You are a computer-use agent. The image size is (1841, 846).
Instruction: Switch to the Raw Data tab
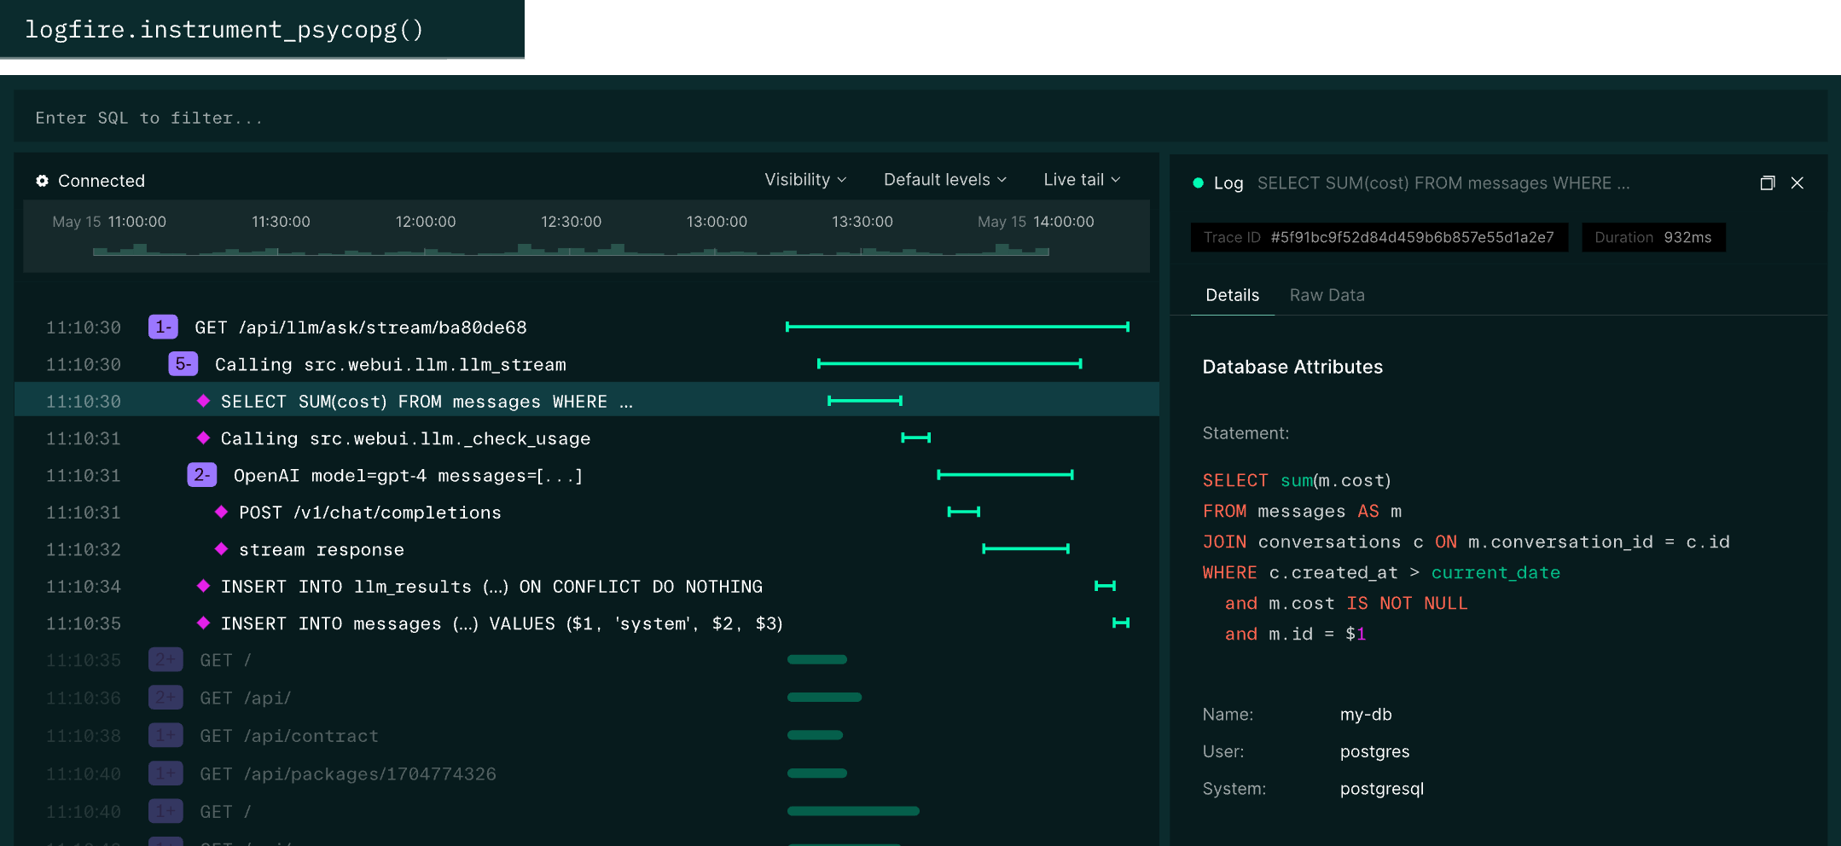point(1327,294)
